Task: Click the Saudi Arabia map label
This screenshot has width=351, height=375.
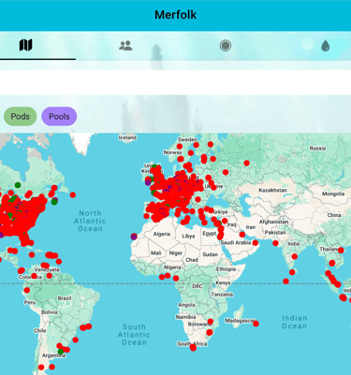Action: pos(236,242)
